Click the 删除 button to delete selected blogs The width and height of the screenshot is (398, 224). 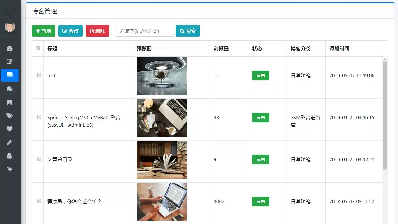pyautogui.click(x=97, y=31)
